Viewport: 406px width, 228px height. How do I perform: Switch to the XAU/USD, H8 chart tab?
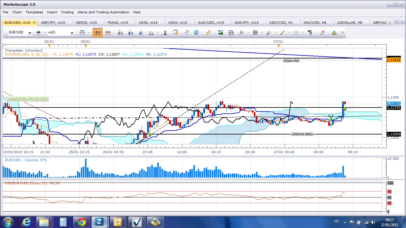tap(315, 23)
